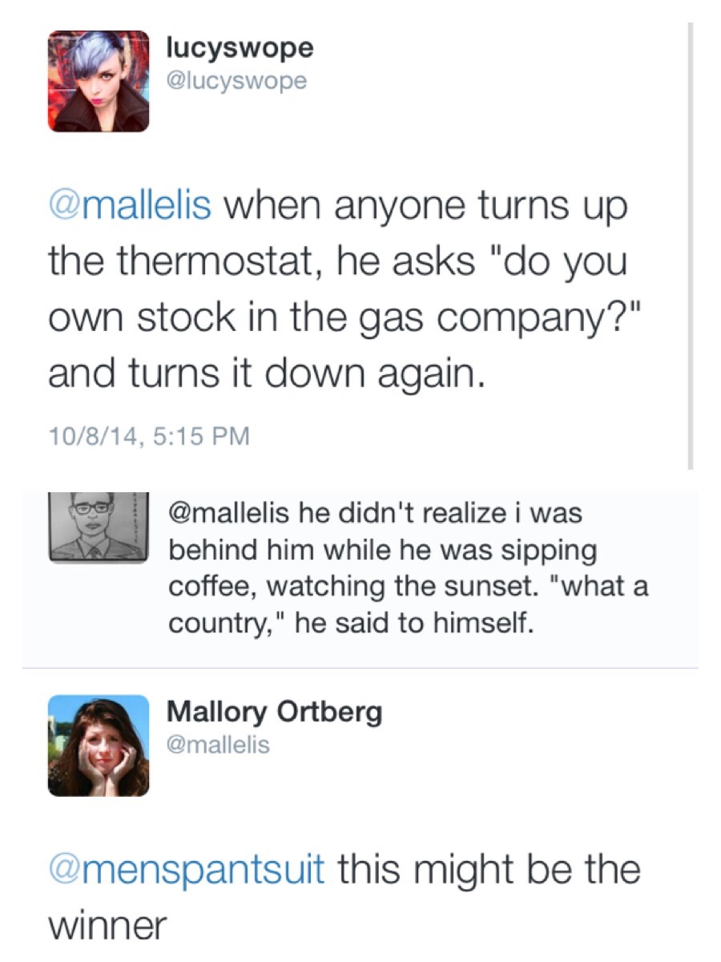
Task: Tap the @menspantsuit mention
Action: (186, 870)
